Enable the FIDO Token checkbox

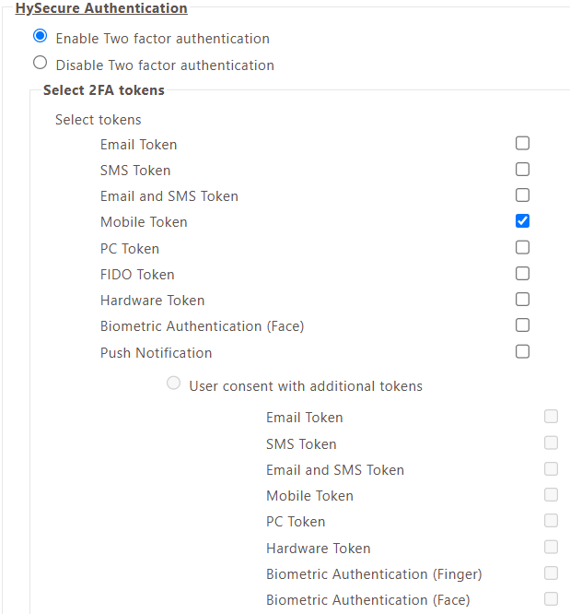click(x=522, y=273)
